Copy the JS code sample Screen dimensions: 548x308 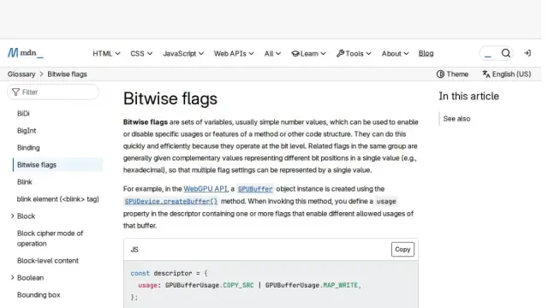(402, 249)
